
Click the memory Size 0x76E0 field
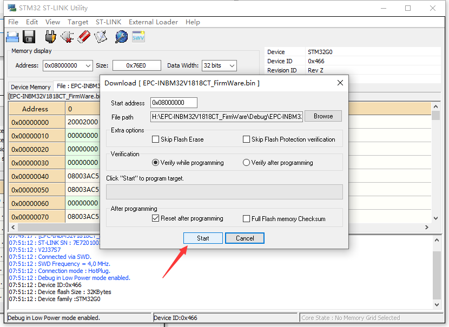(x=136, y=65)
